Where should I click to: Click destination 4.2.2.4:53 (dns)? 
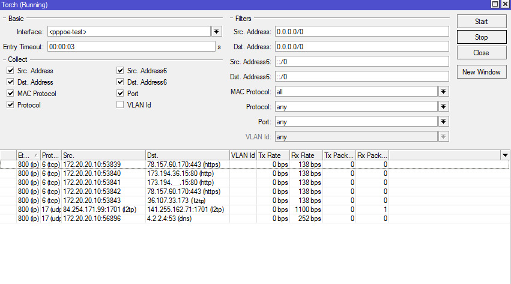pyautogui.click(x=169, y=219)
